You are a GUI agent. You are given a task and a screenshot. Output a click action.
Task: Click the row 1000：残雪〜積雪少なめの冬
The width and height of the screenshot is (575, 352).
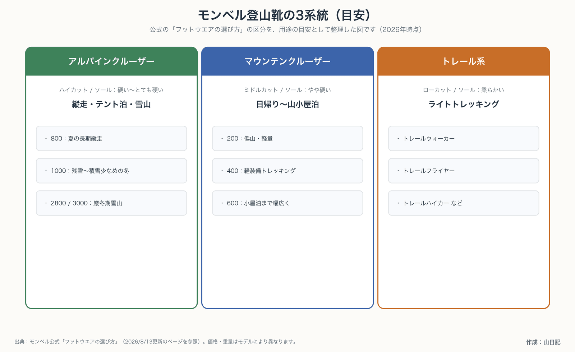click(111, 171)
